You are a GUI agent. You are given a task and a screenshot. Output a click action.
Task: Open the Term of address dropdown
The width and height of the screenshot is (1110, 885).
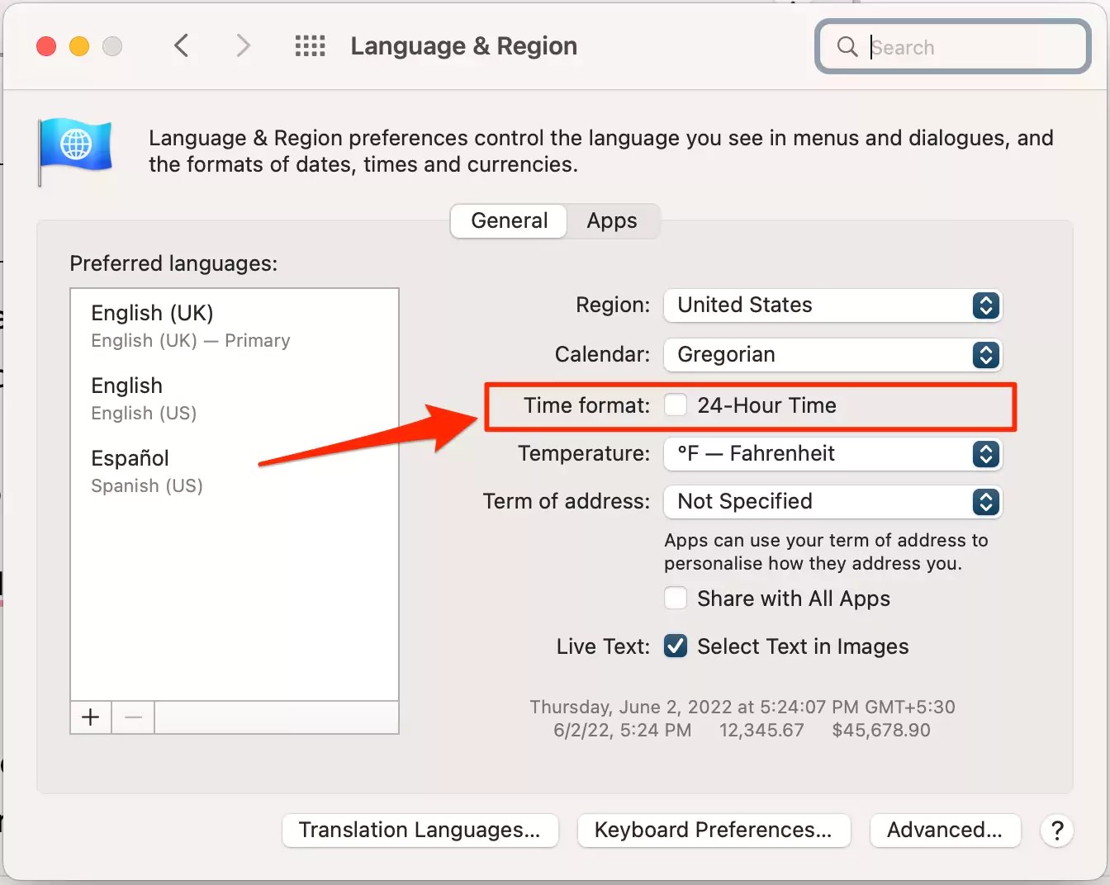[x=832, y=502]
